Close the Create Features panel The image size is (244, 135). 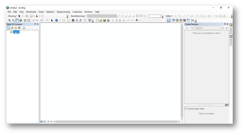[227, 24]
